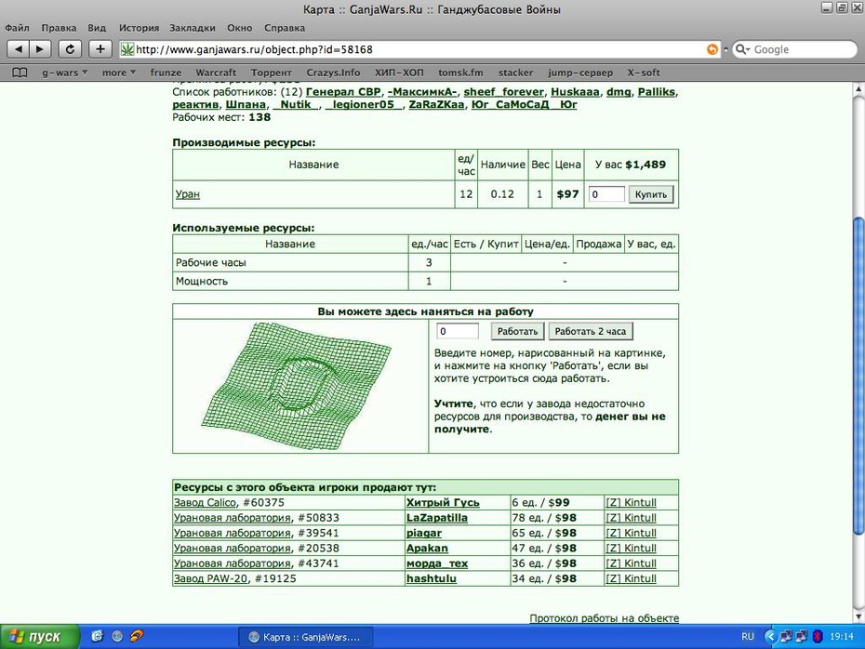Add a bookmark with the plus button
Image resolution: width=865 pixels, height=649 pixels.
[x=100, y=49]
